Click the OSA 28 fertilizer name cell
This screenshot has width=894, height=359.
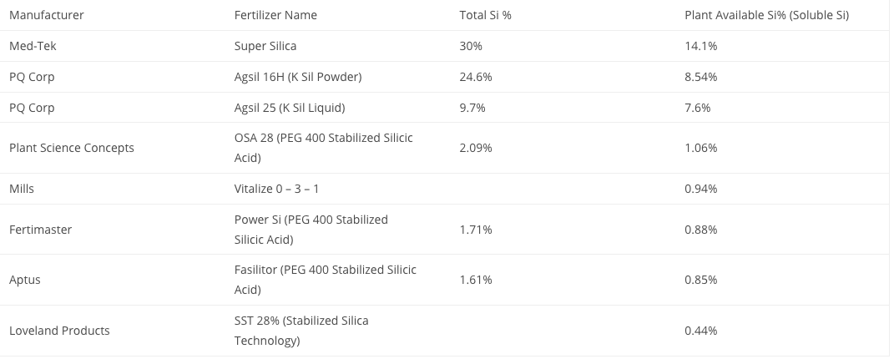point(323,148)
